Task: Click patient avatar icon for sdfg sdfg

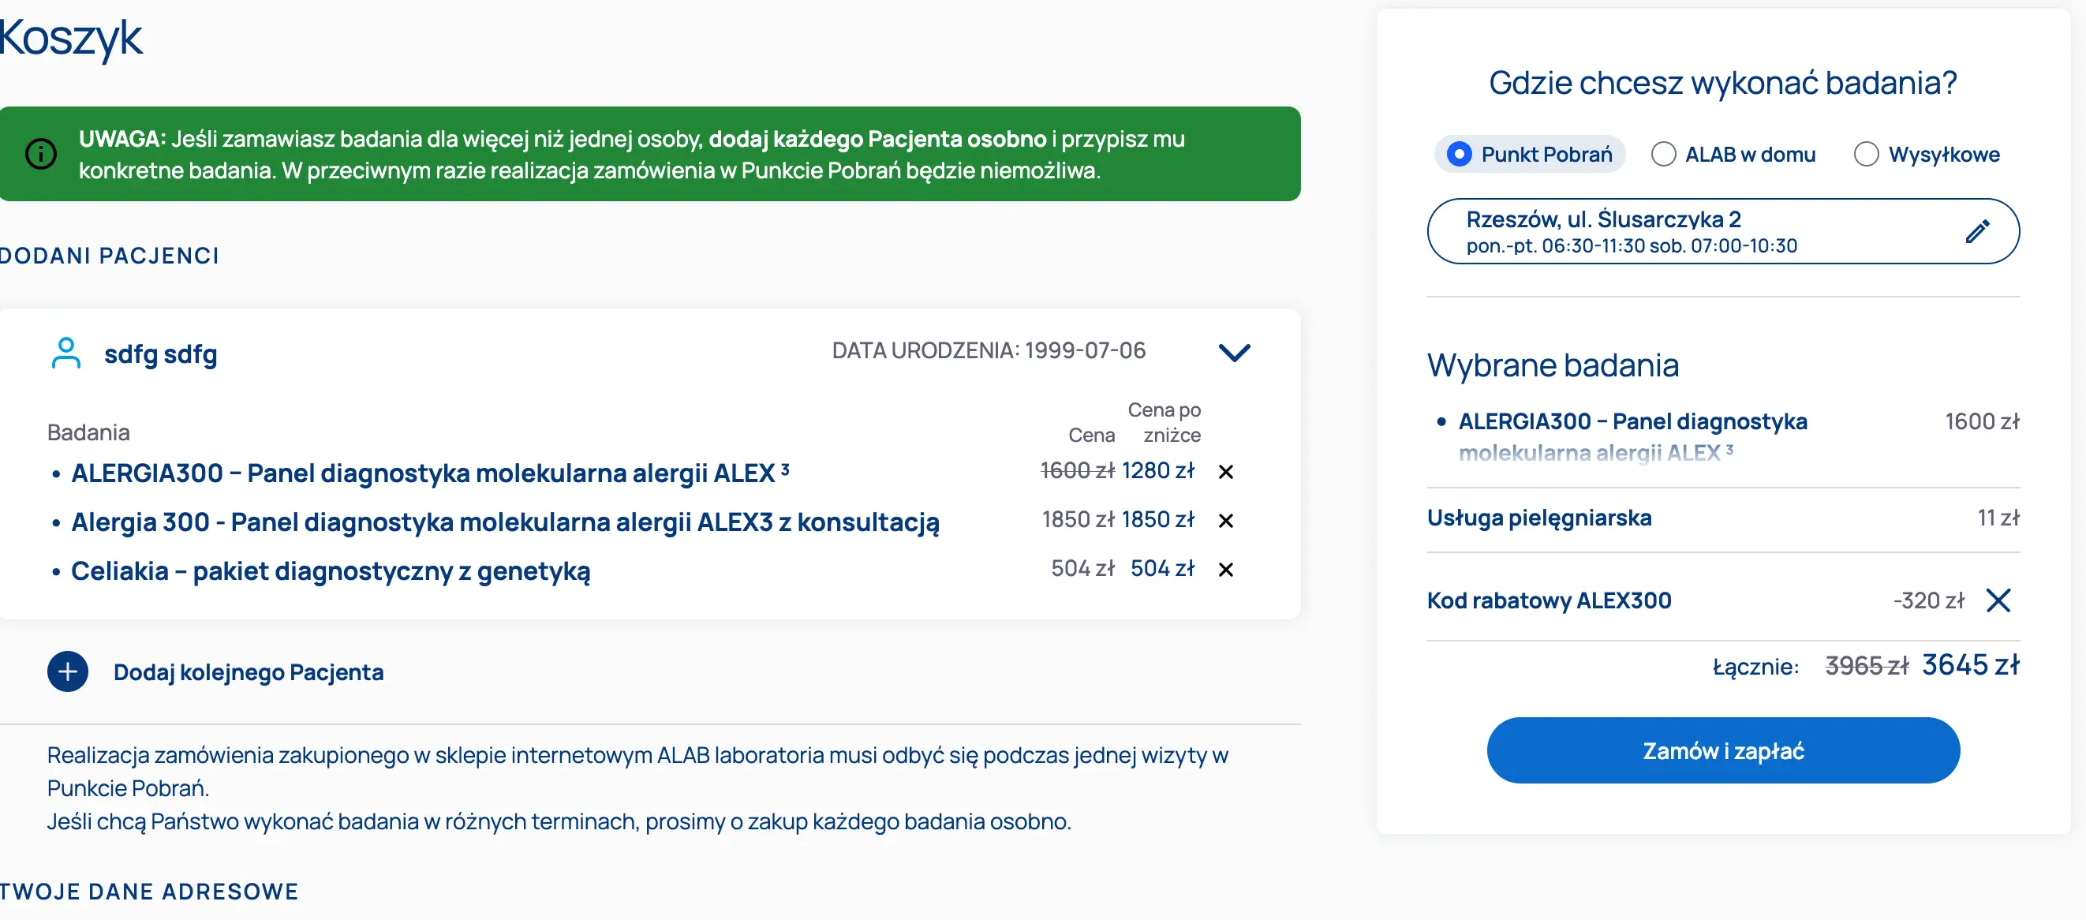Action: 65,353
